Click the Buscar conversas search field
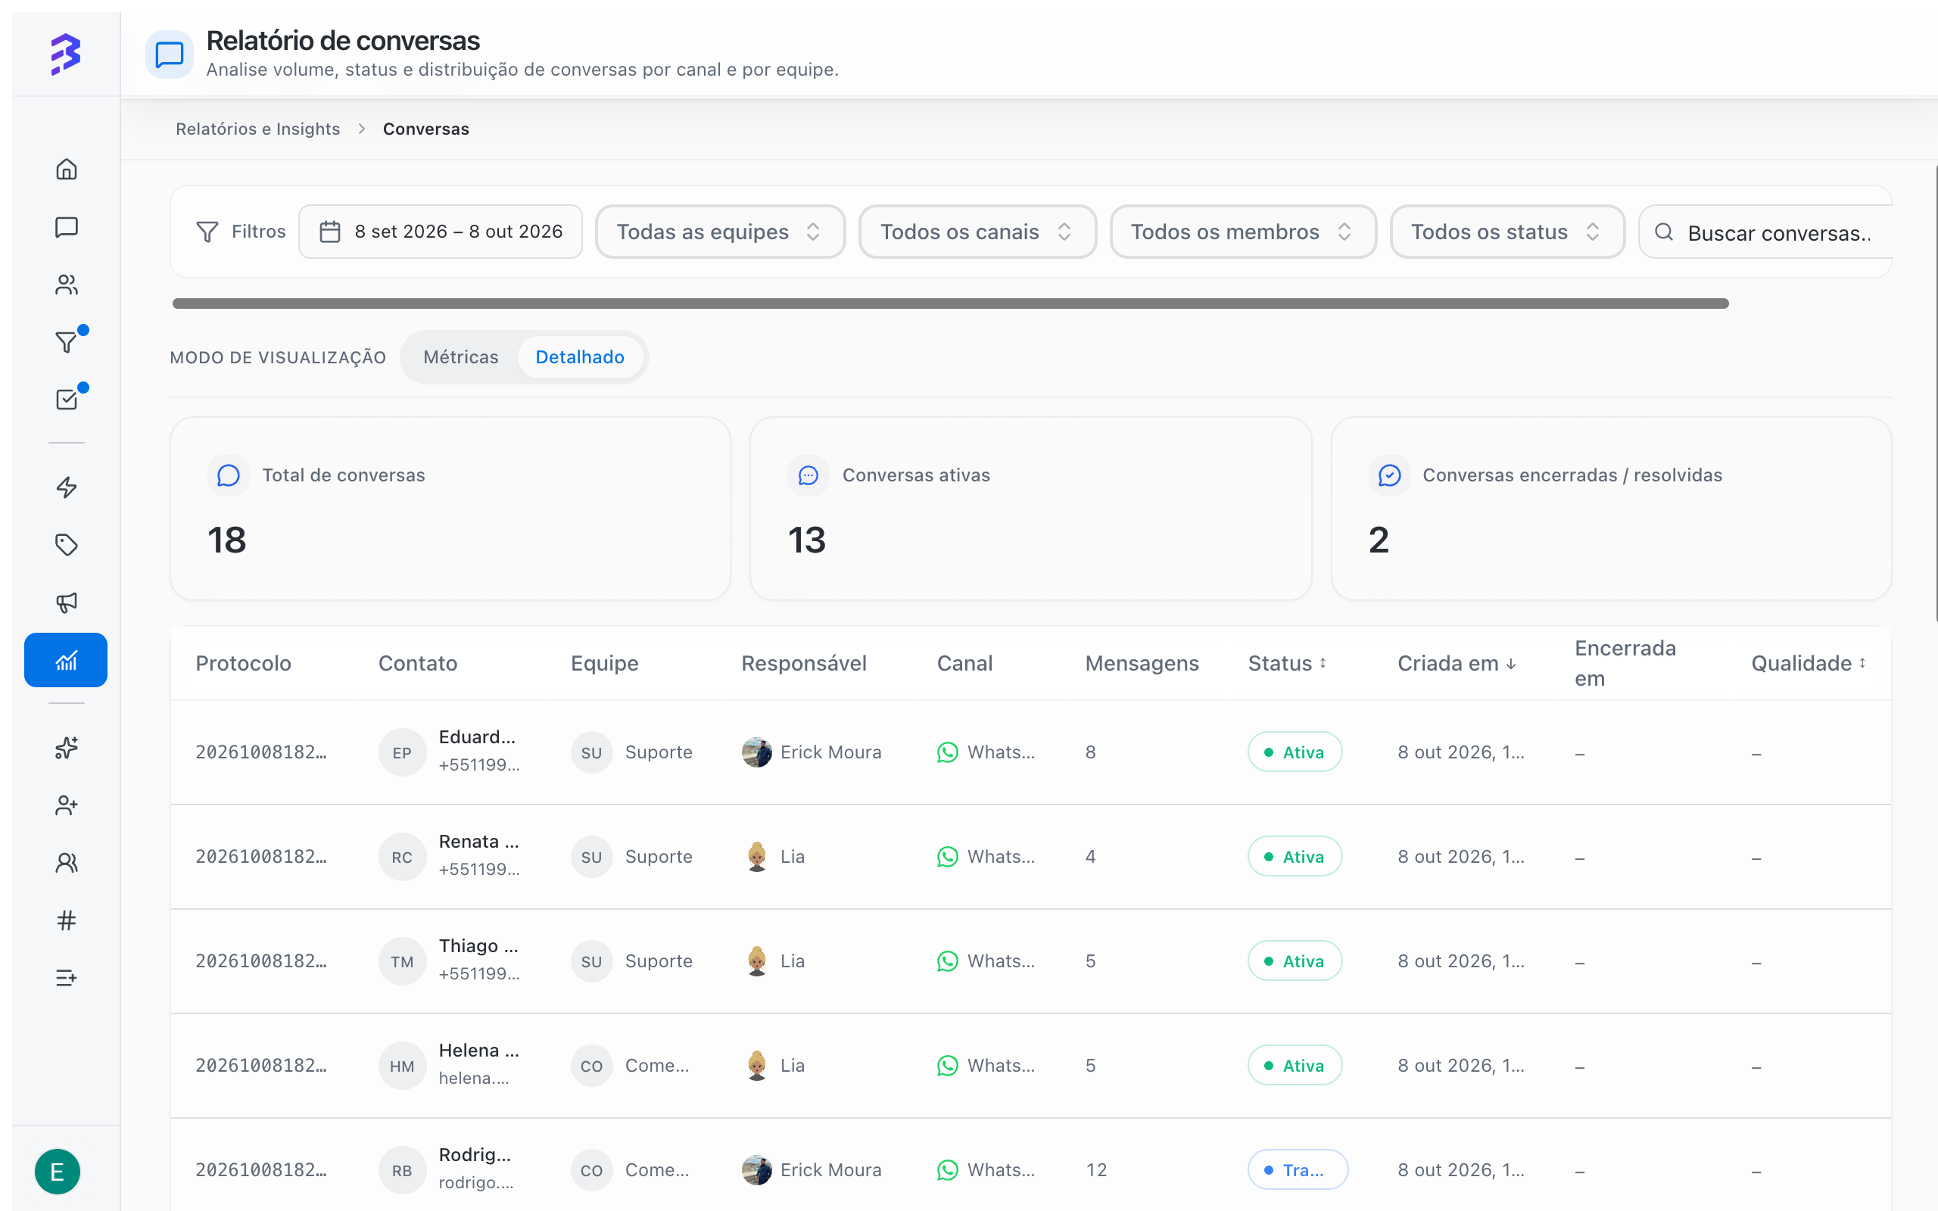The height and width of the screenshot is (1211, 1938). (x=1766, y=232)
